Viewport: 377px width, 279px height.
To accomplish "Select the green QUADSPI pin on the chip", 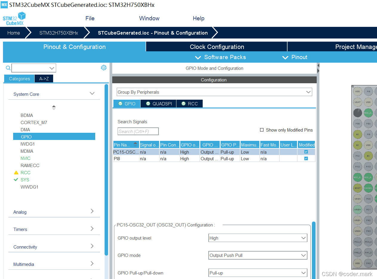I will (369, 188).
